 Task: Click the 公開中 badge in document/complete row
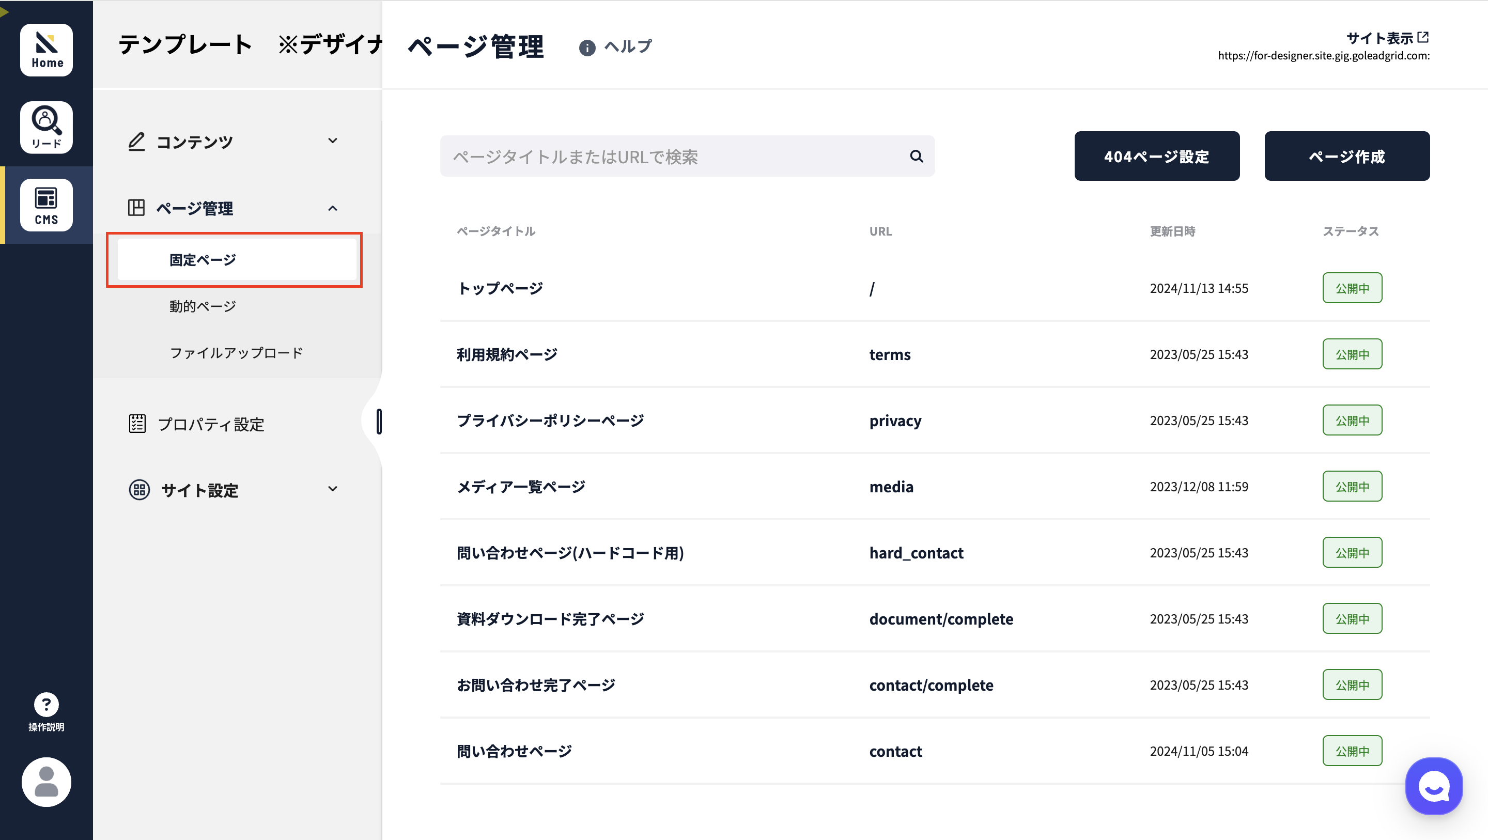point(1352,619)
